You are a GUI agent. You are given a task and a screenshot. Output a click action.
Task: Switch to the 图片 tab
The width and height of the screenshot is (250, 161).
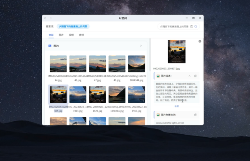pyautogui.click(x=61, y=35)
